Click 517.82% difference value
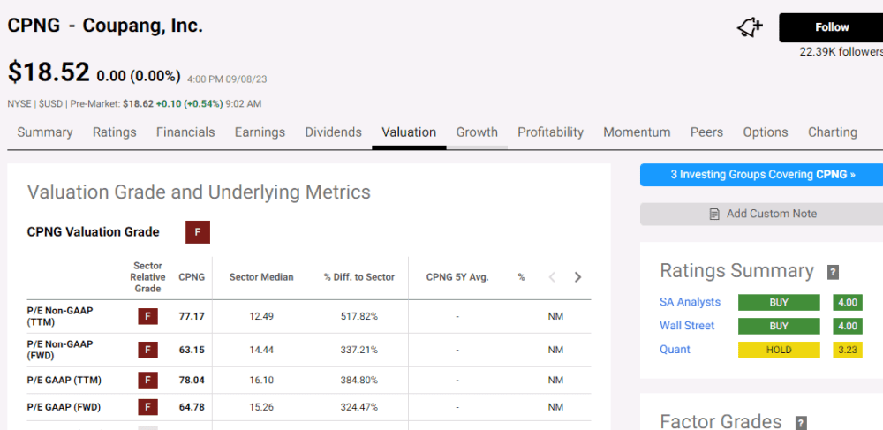This screenshot has width=883, height=430. [359, 316]
